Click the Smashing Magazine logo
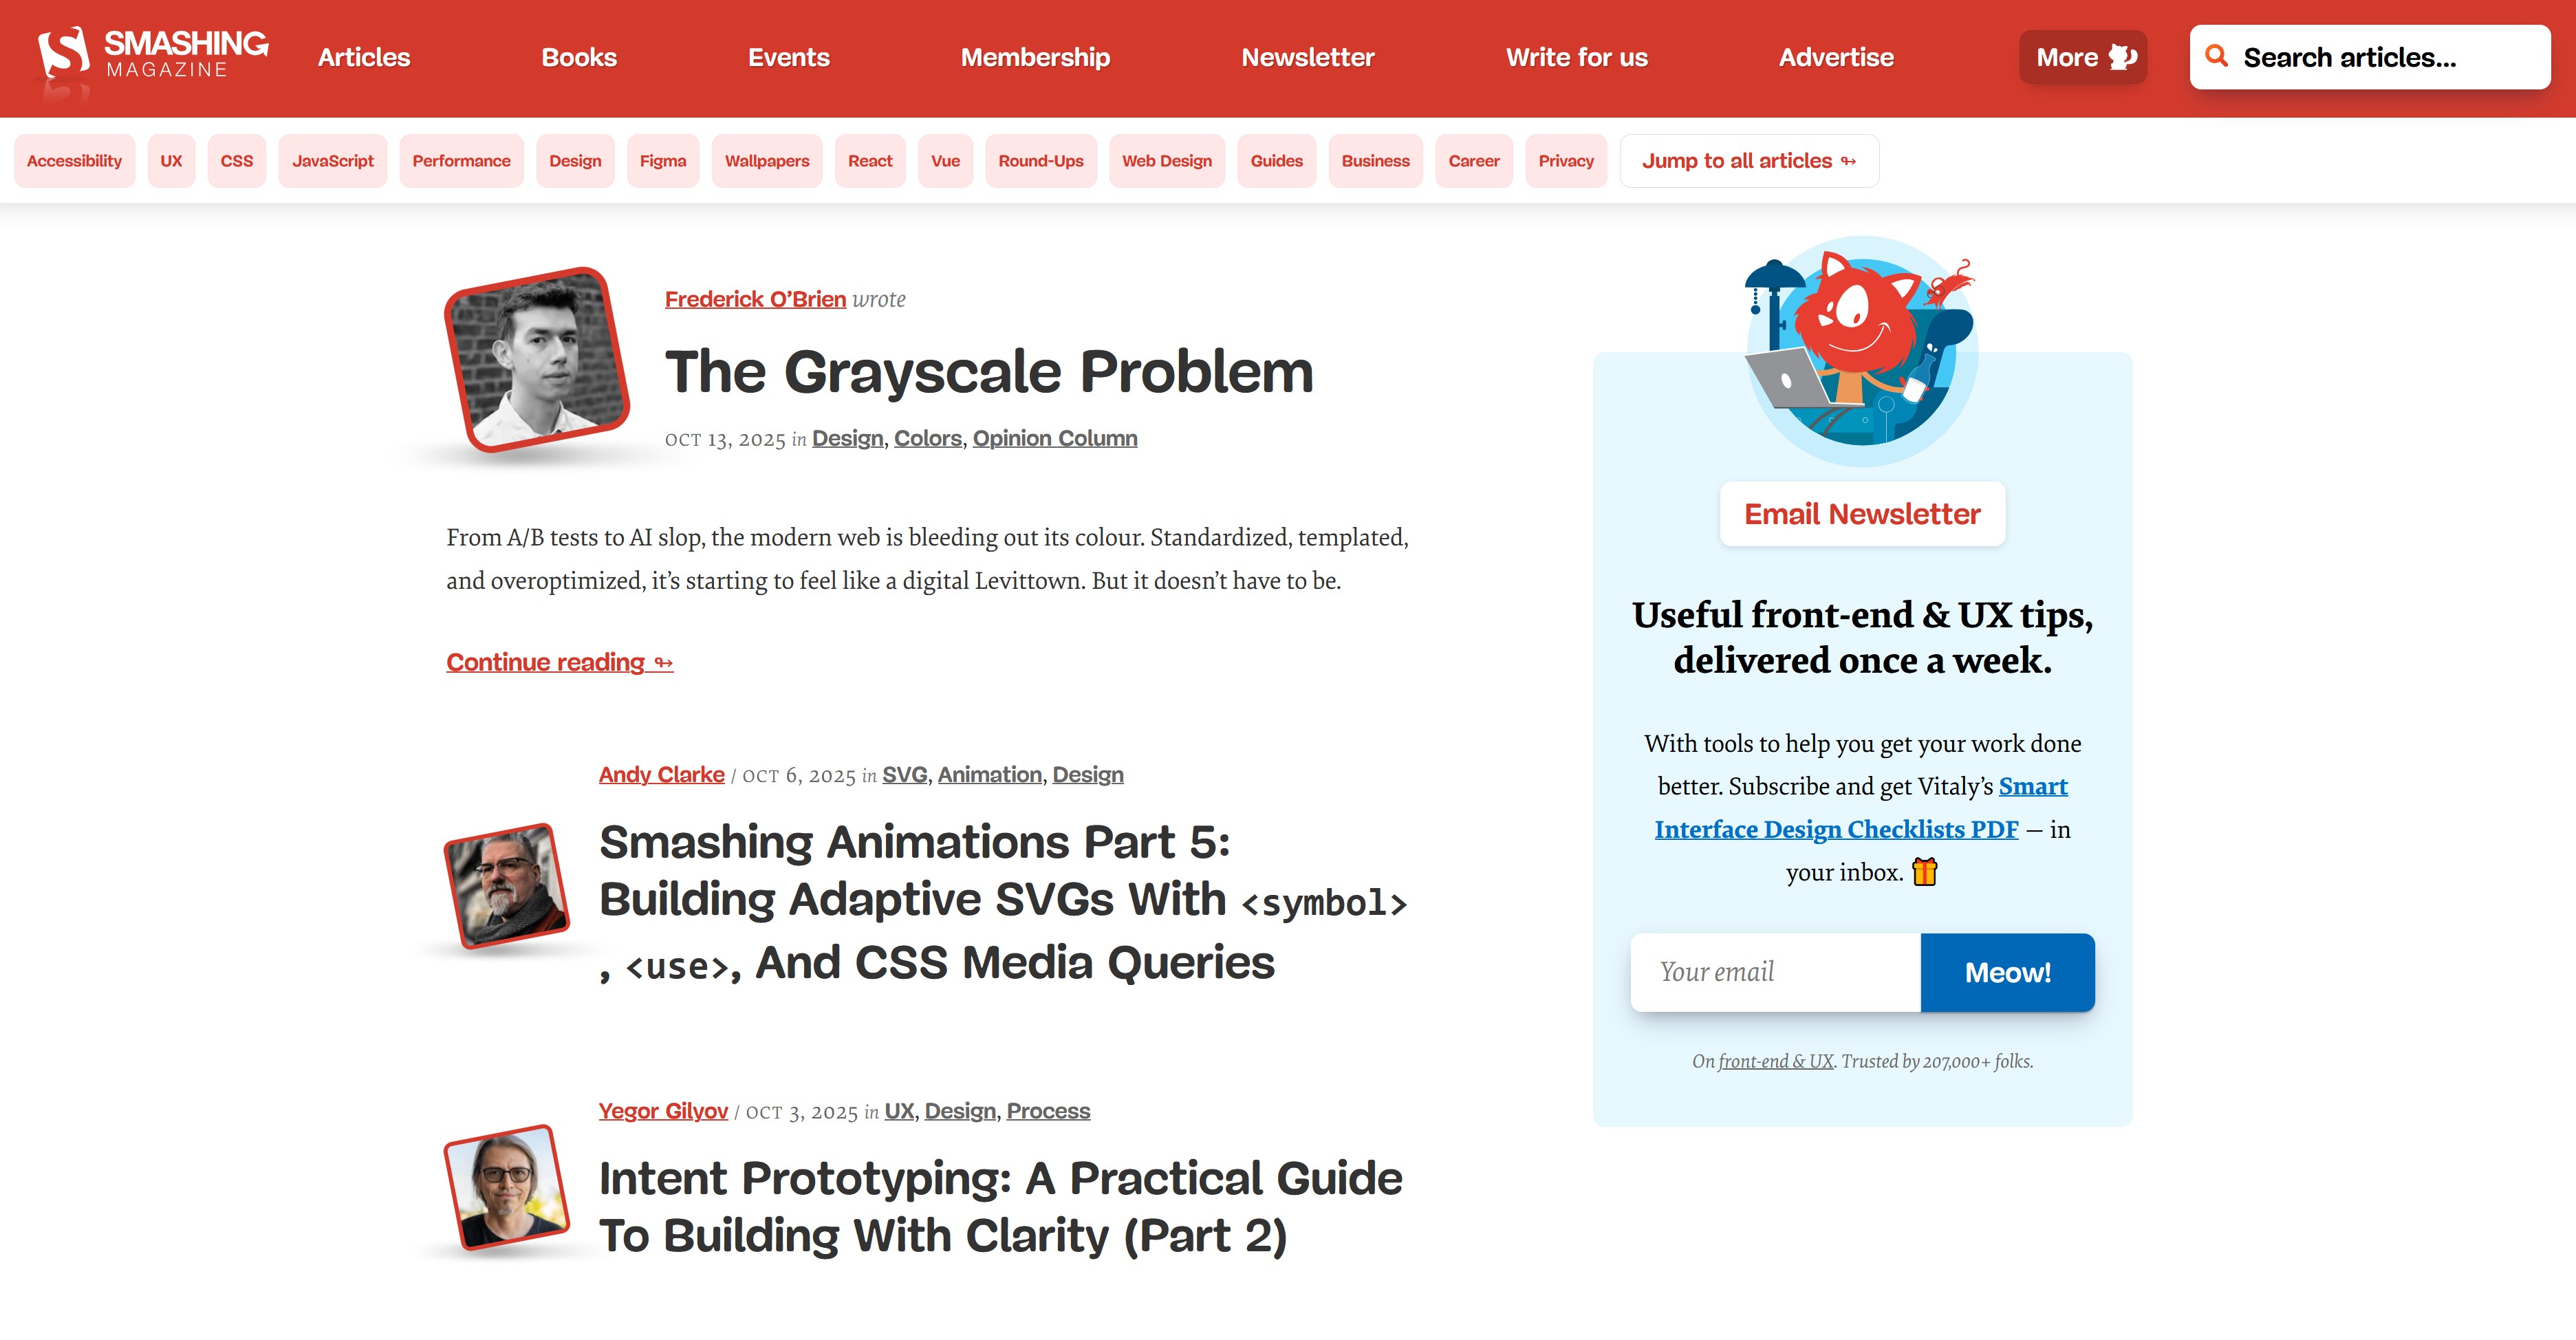The height and width of the screenshot is (1340, 2576). [152, 56]
